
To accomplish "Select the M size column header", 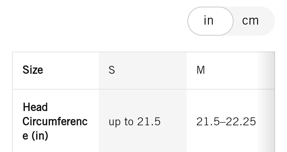I will click(x=230, y=70).
